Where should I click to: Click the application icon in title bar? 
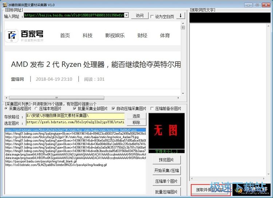pyautogui.click(x=4, y=5)
